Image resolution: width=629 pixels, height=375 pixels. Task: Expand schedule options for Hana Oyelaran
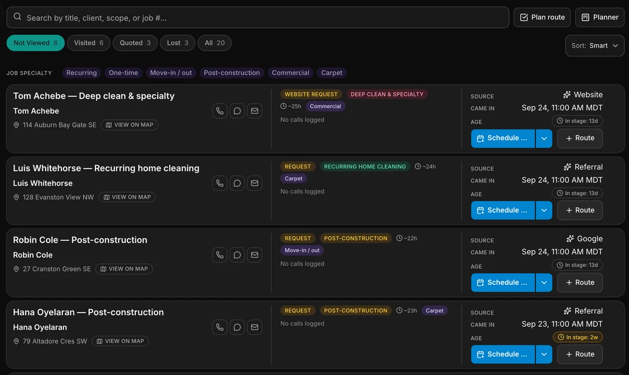click(544, 355)
